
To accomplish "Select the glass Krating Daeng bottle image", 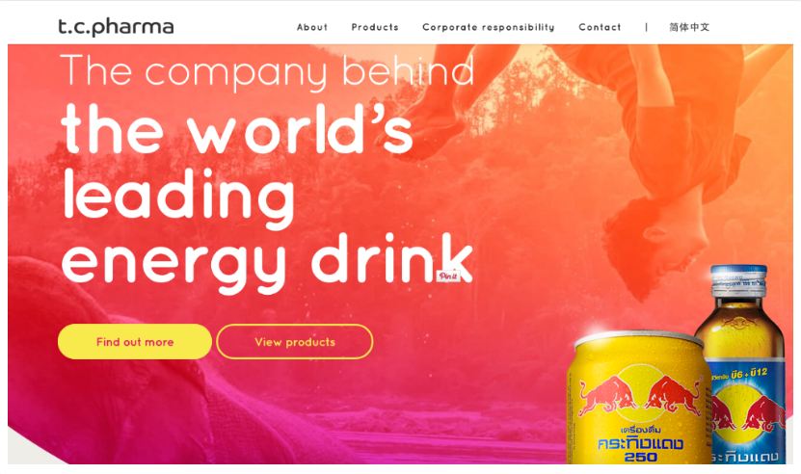I will click(x=743, y=362).
